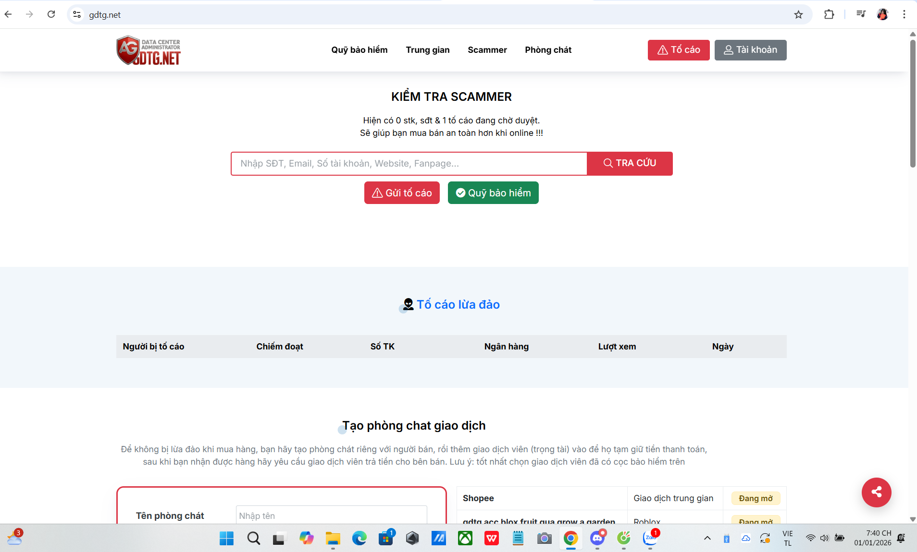The height and width of the screenshot is (552, 917).
Task: Click the red TRA CỨU button
Action: click(x=630, y=163)
